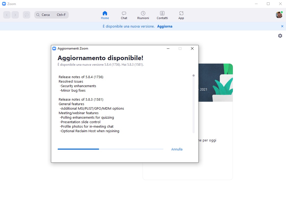Click the release notes scrollbar

pyautogui.click(x=194, y=104)
